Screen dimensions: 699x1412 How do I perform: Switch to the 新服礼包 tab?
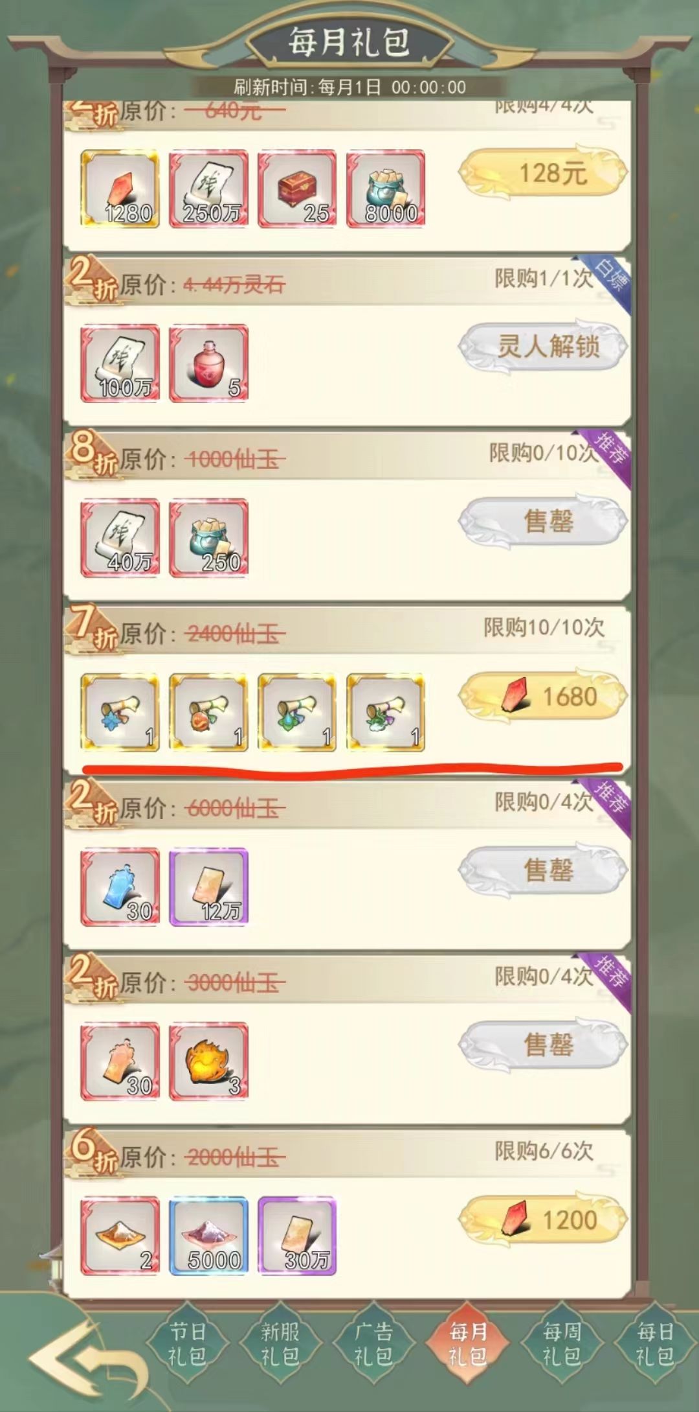tap(280, 1344)
